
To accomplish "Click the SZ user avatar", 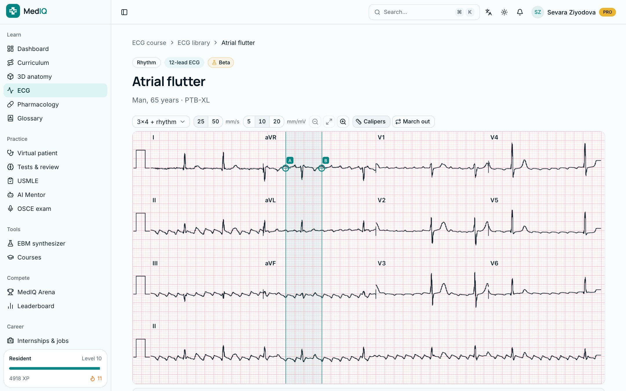I will [538, 12].
